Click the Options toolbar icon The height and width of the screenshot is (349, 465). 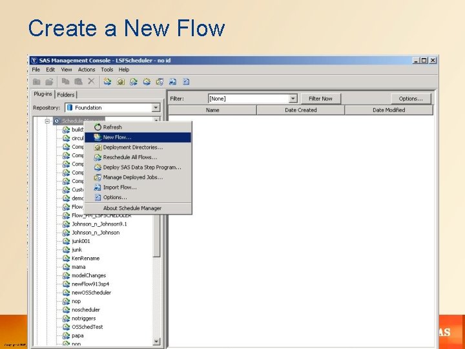tap(186, 81)
